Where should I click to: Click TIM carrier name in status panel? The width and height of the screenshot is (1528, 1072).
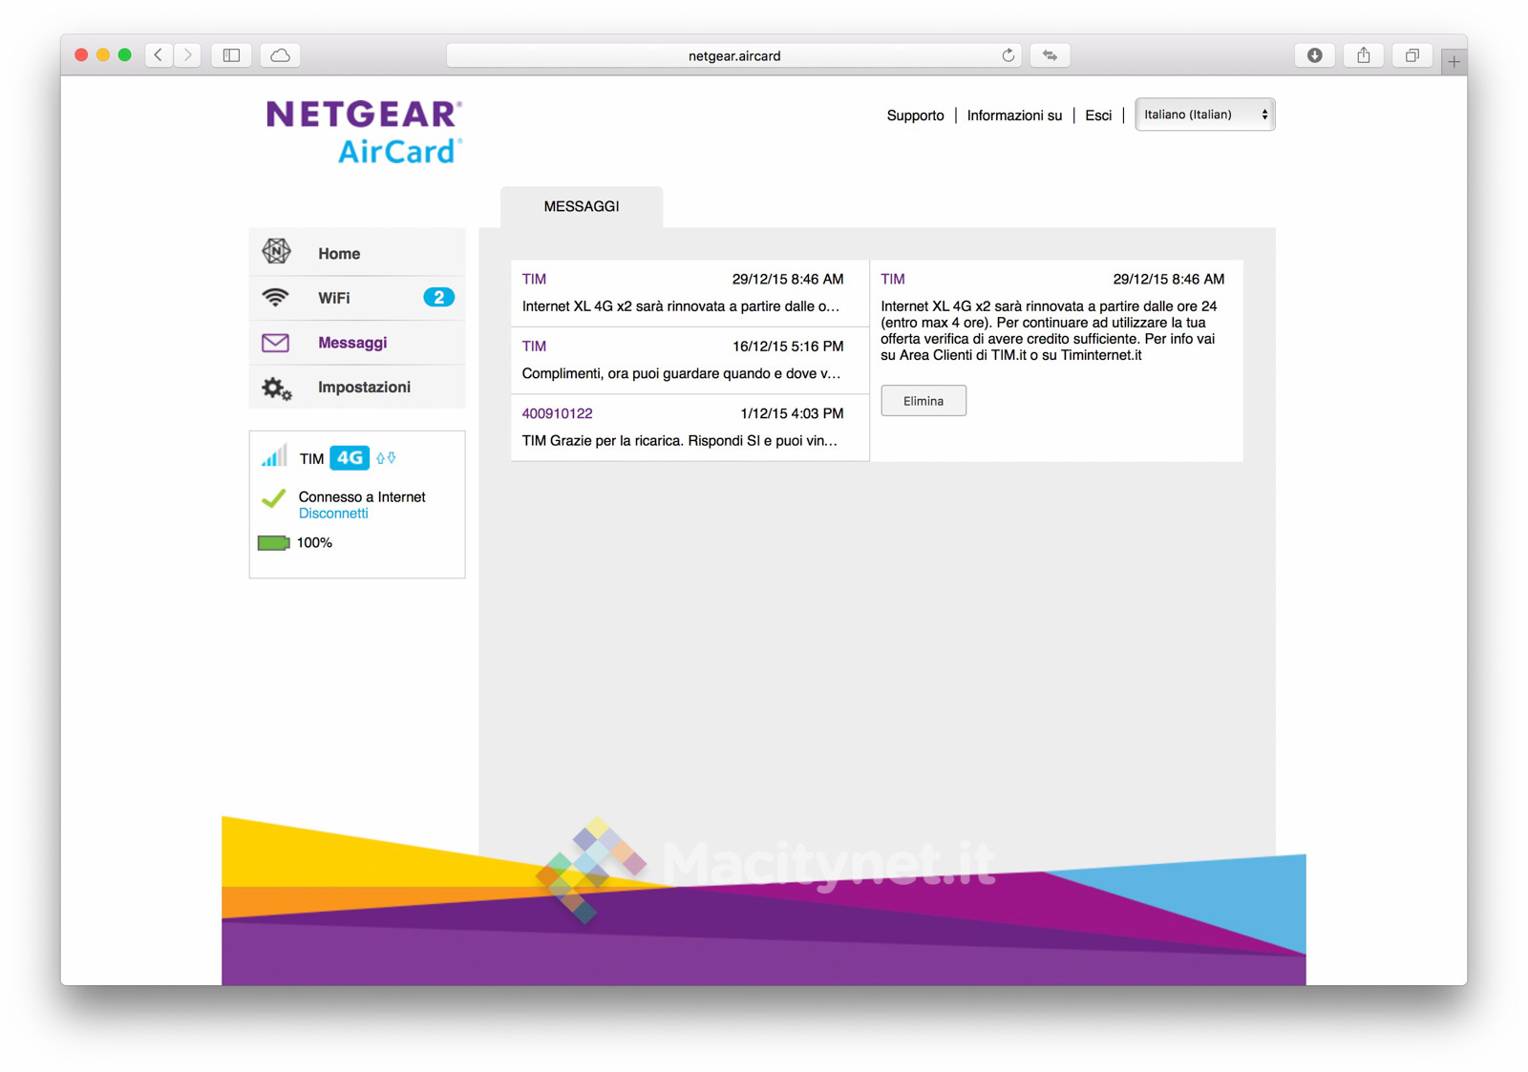[x=311, y=459]
